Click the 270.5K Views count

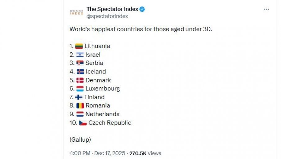(145, 153)
